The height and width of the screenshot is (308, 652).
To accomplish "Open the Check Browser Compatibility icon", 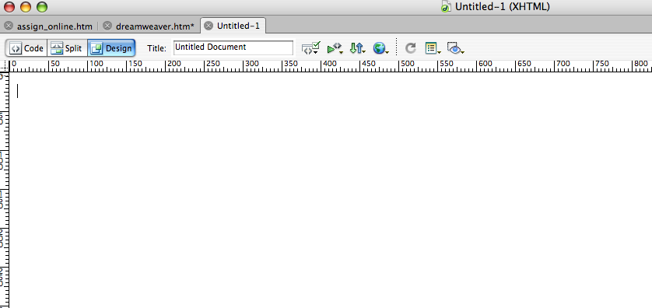I will (x=335, y=48).
